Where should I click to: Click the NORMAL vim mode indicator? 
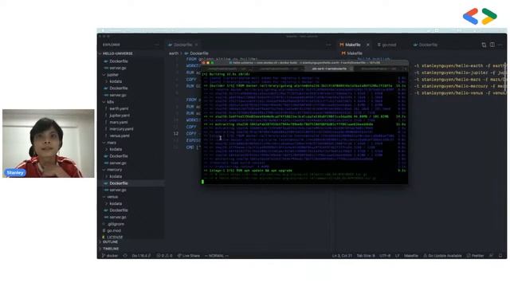217,256
